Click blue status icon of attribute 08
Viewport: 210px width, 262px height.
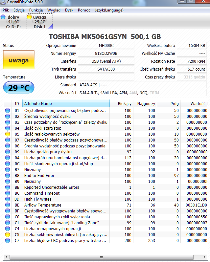pos(8,146)
